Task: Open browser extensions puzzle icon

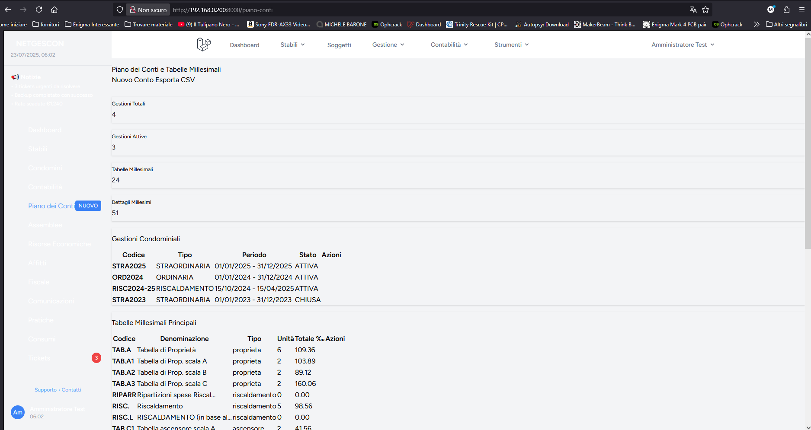Action: pos(786,10)
